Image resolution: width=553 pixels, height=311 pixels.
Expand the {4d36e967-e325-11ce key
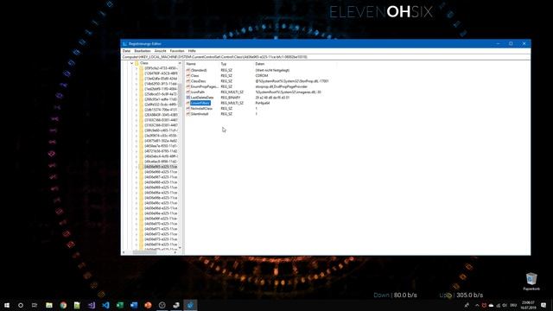click(137, 177)
